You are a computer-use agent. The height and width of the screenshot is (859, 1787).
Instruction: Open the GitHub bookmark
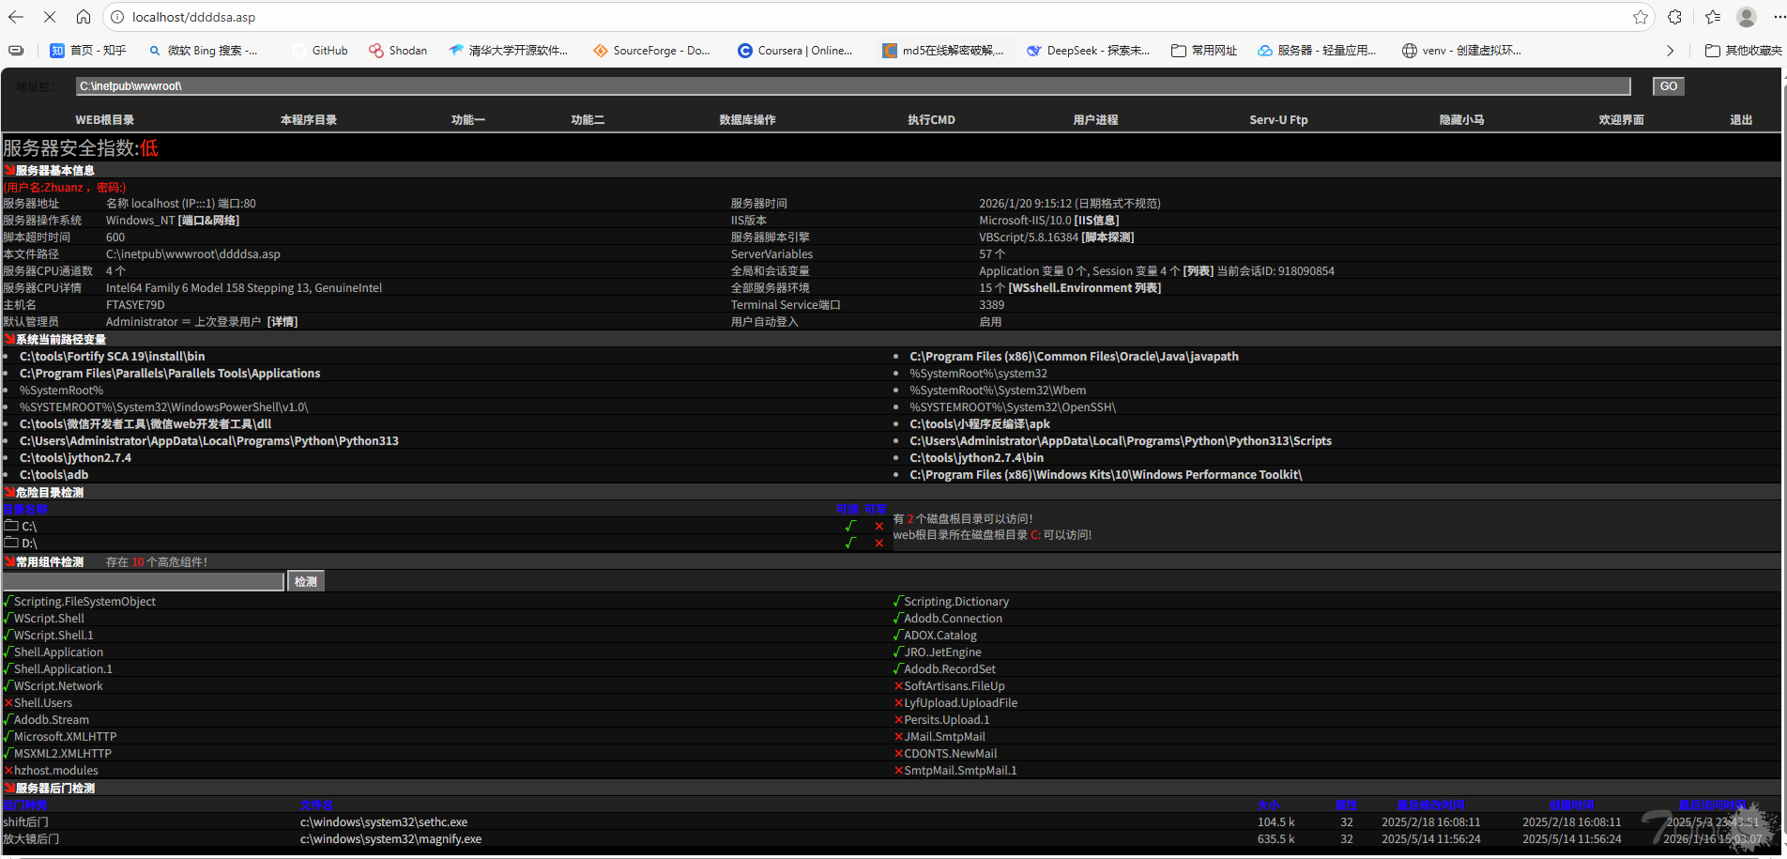pos(320,51)
